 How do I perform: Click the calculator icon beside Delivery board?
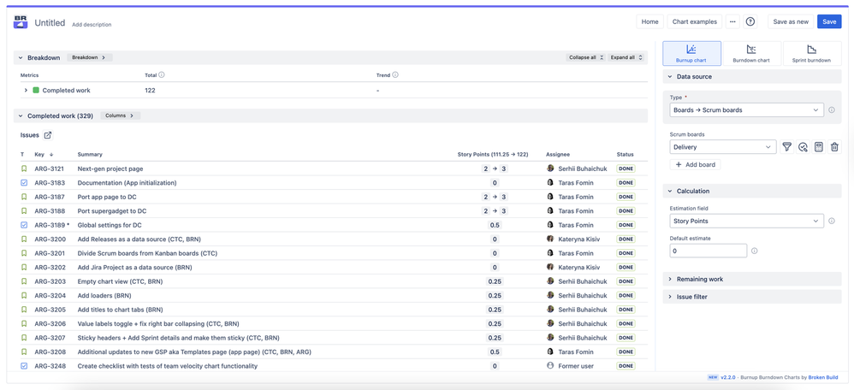[818, 147]
